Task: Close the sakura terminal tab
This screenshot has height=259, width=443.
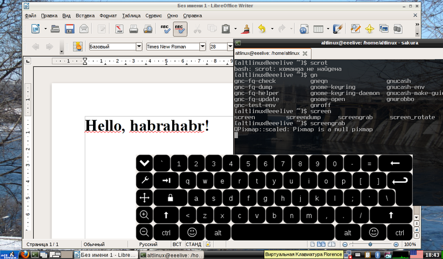Action: coord(305,53)
